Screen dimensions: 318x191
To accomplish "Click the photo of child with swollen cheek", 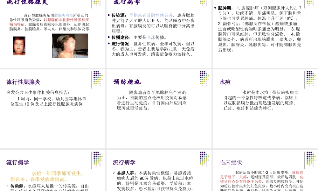I will [70, 46].
